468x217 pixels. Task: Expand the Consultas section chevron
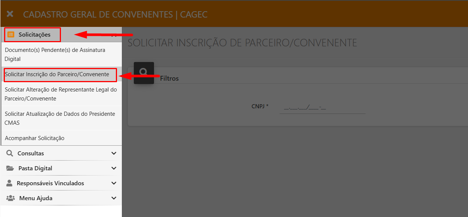114,153
